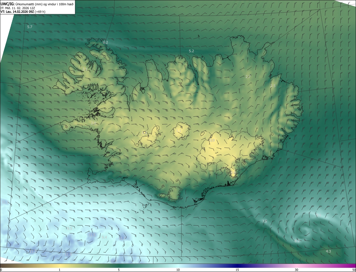Click the 9.4 value in southwest ocean
Screen dimensions: 356x272
pos(104,237)
